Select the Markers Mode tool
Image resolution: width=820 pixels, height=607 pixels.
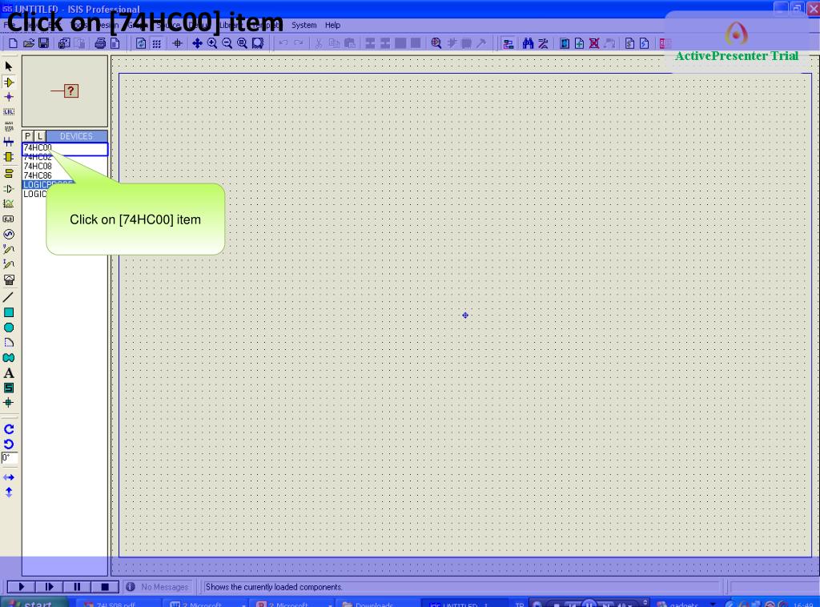tap(9, 403)
